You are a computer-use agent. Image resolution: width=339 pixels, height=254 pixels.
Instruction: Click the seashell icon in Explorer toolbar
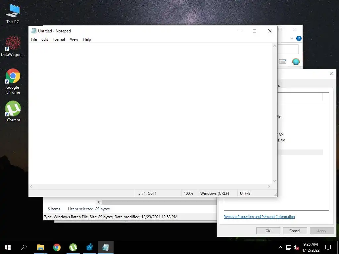coord(296,62)
